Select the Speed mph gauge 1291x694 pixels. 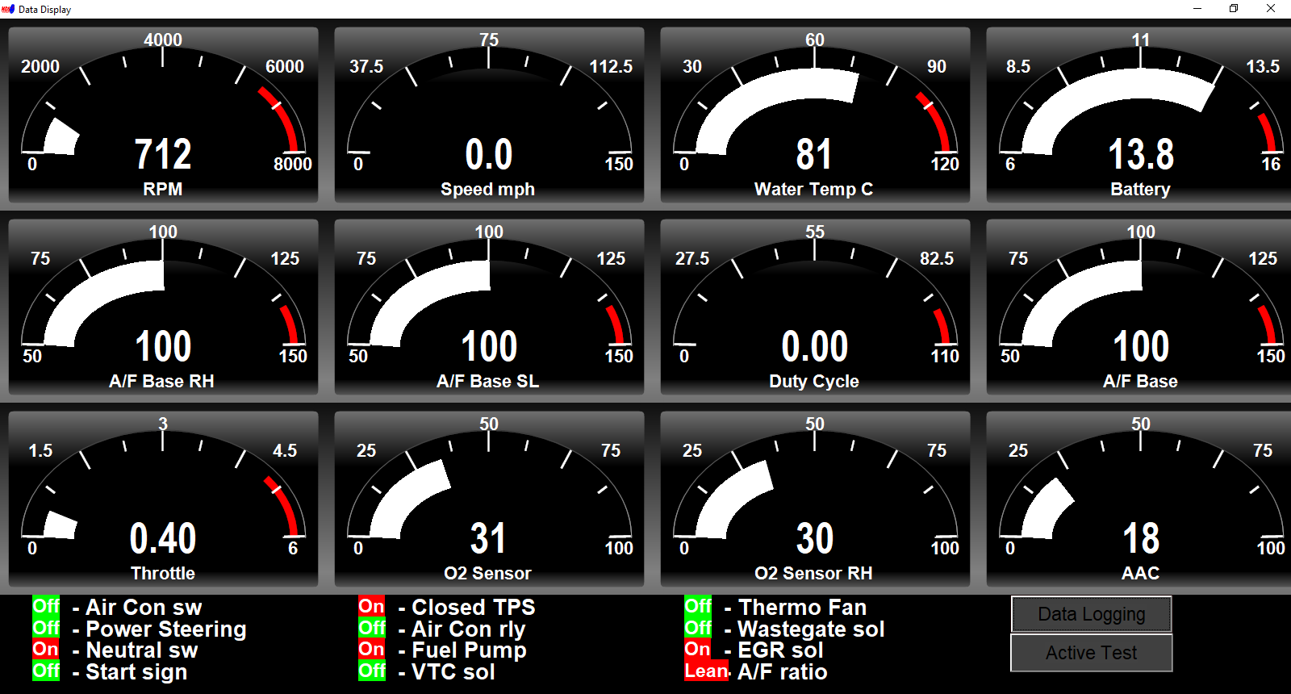point(489,115)
